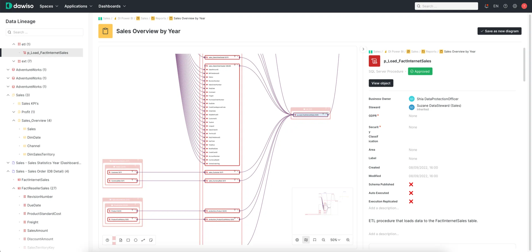Open the Spaces menu
The height and width of the screenshot is (252, 532).
49,6
